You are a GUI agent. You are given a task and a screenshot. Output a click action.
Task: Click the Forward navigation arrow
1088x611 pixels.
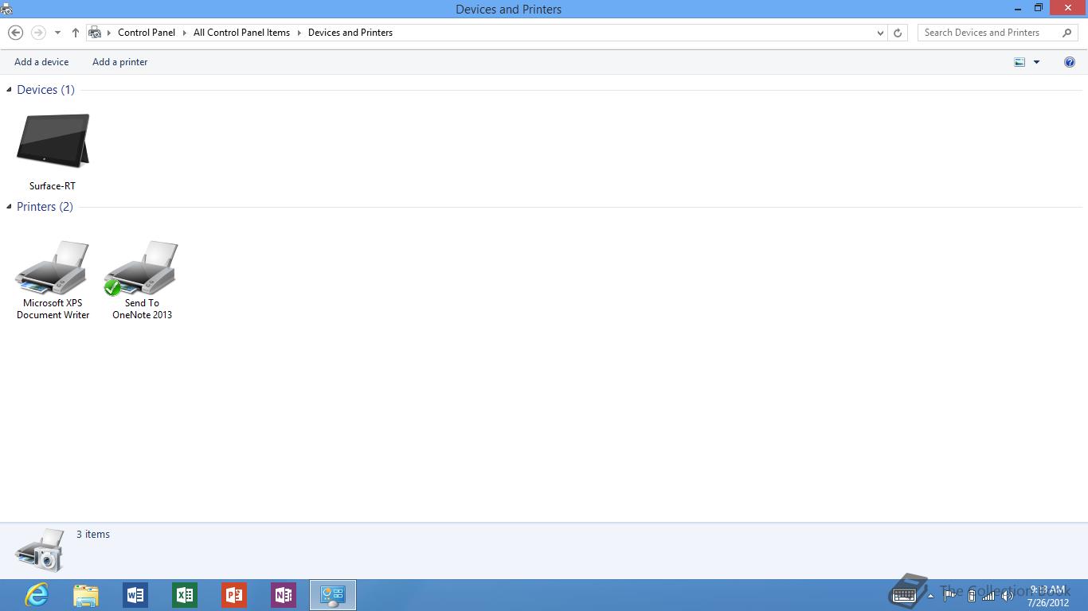[37, 33]
